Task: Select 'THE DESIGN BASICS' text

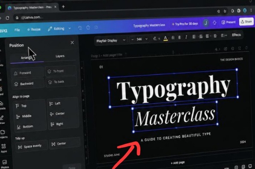Action: tap(231, 59)
